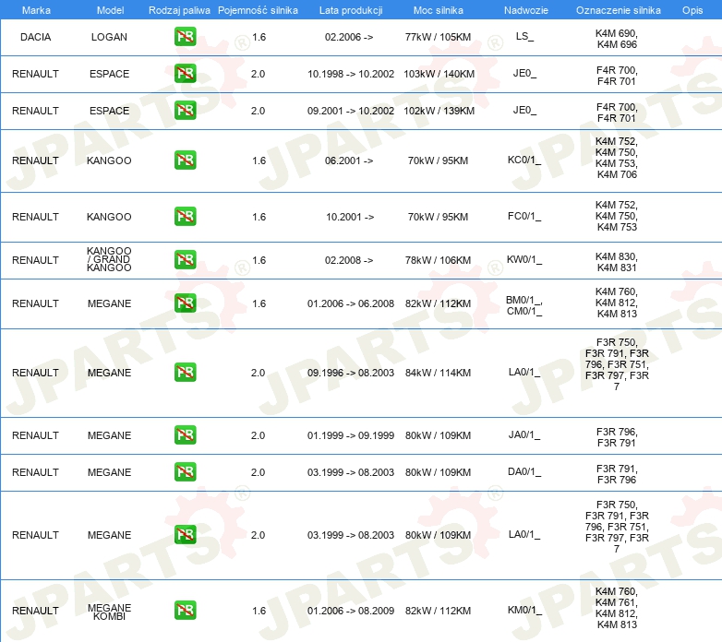Click fuel icon in Megane BM0/1_, CM0/1_ row

[x=185, y=303]
